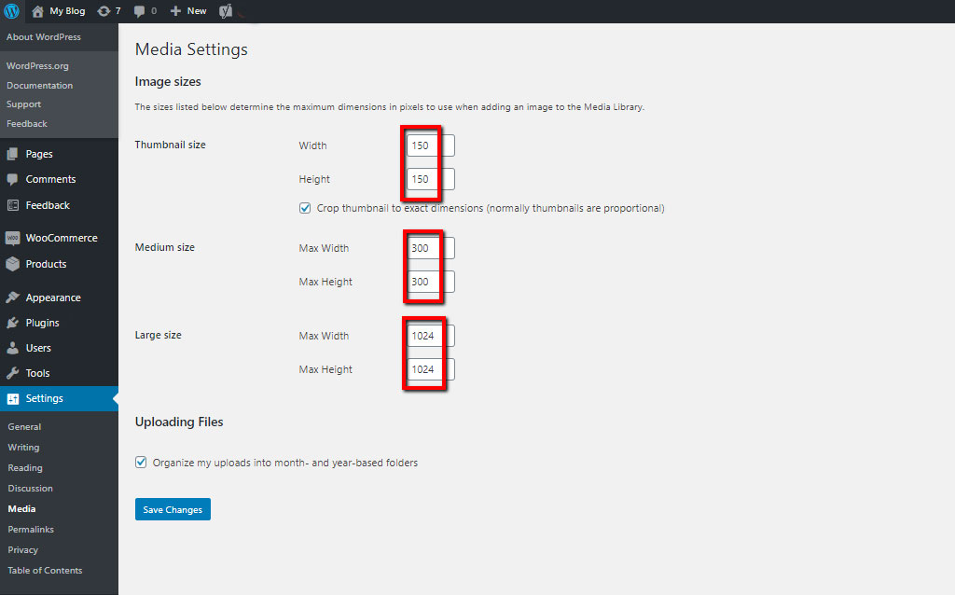Image resolution: width=955 pixels, height=595 pixels.
Task: Click the Thumbnail Width input field
Action: click(428, 145)
